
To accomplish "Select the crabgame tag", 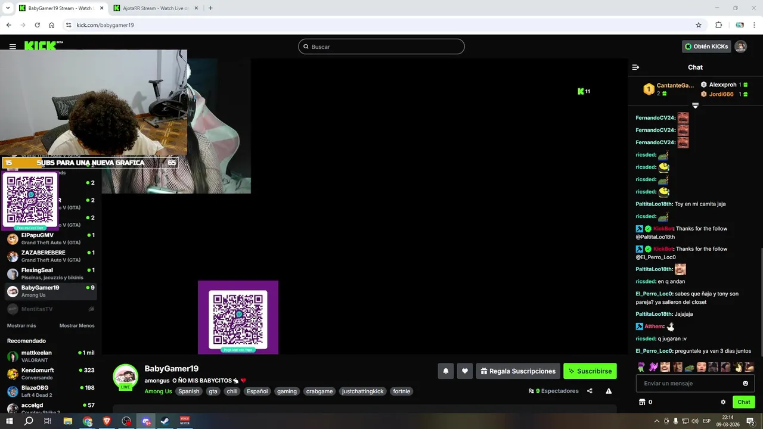I will coord(320,391).
